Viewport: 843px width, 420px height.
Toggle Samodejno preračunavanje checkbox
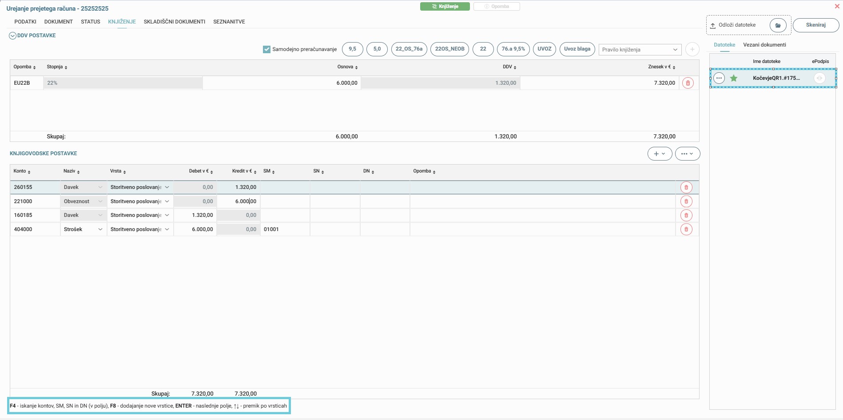point(266,49)
